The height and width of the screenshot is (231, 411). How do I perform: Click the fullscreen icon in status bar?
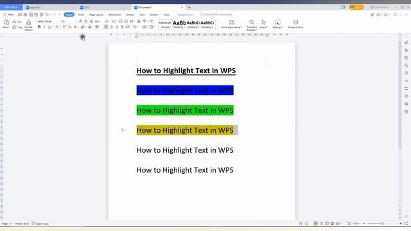click(406, 223)
